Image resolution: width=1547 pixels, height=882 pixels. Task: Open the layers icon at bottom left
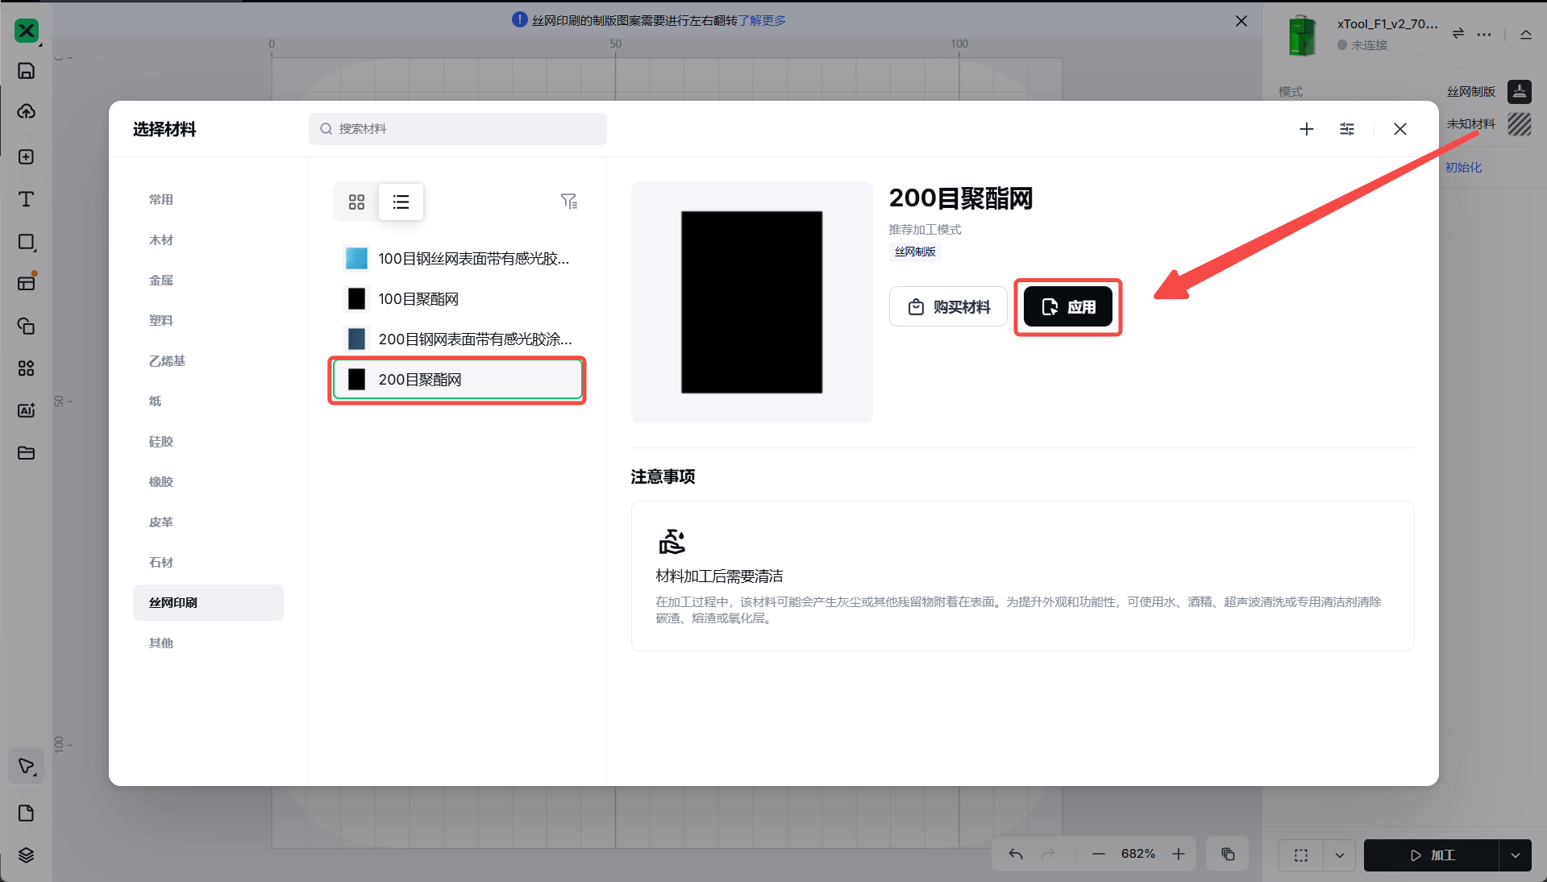click(26, 855)
